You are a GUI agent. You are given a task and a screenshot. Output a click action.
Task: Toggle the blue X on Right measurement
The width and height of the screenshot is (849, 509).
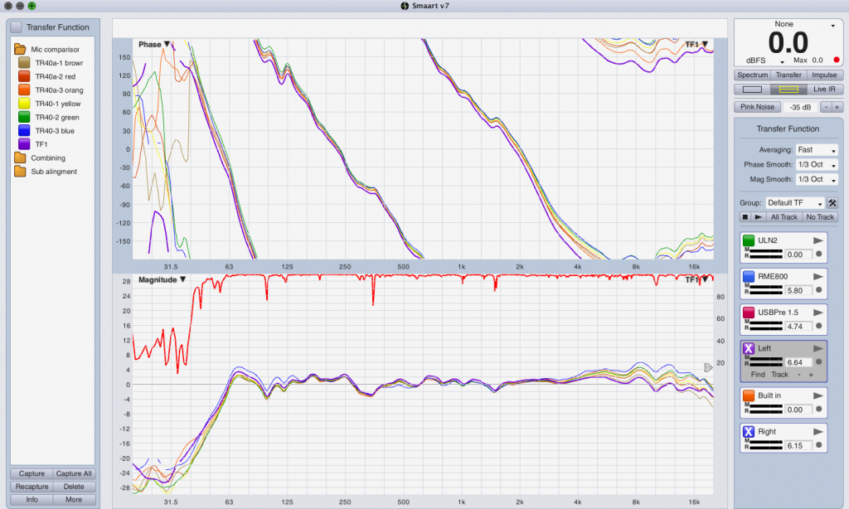(x=749, y=432)
